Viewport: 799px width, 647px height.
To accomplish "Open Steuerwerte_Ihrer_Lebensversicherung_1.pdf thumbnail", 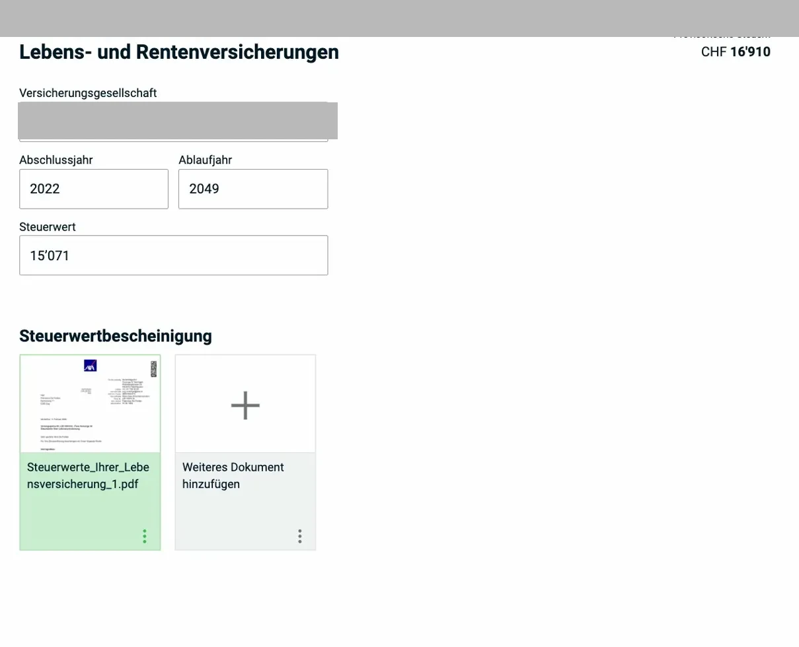I will [90, 403].
